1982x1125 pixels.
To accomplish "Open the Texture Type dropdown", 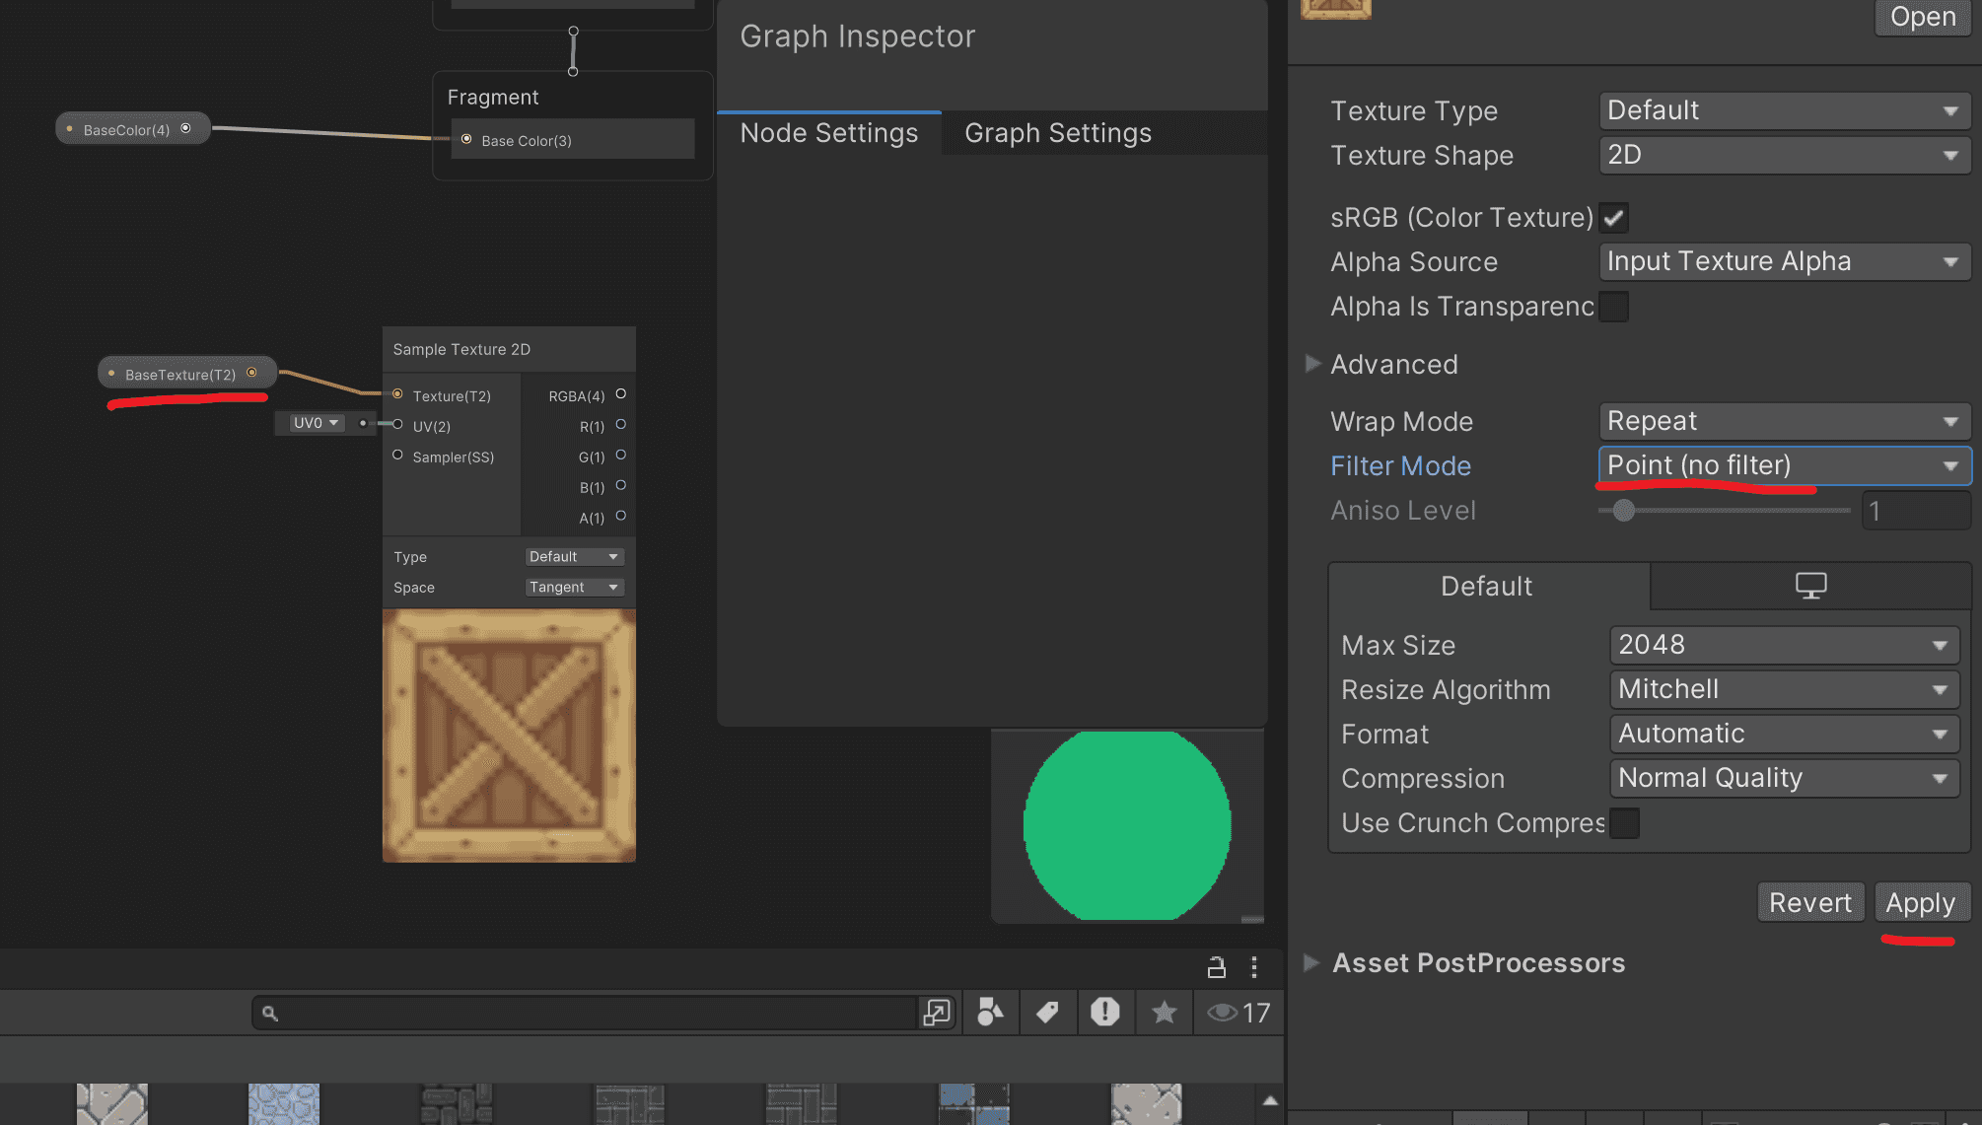I will (1785, 110).
